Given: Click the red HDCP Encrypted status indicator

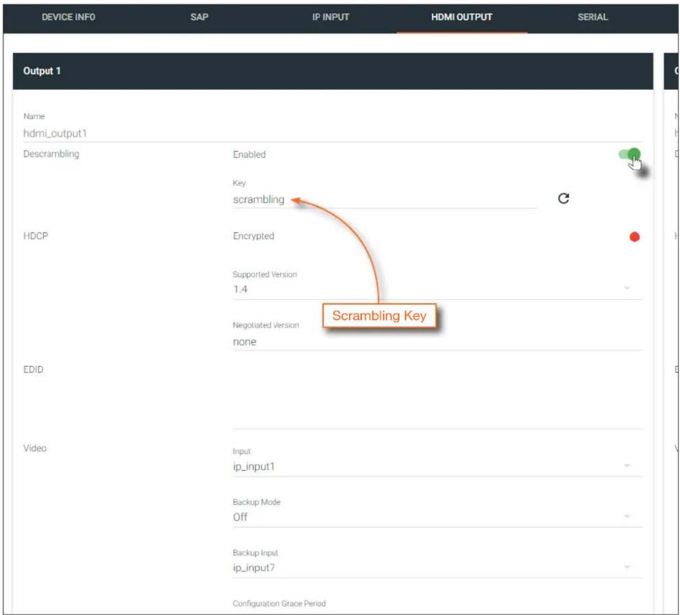Looking at the screenshot, I should pos(635,236).
